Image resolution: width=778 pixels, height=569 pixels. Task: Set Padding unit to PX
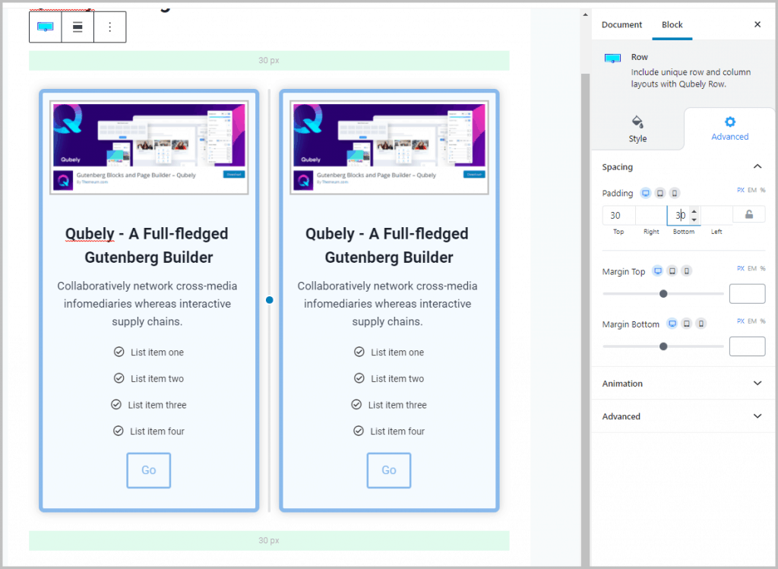740,190
